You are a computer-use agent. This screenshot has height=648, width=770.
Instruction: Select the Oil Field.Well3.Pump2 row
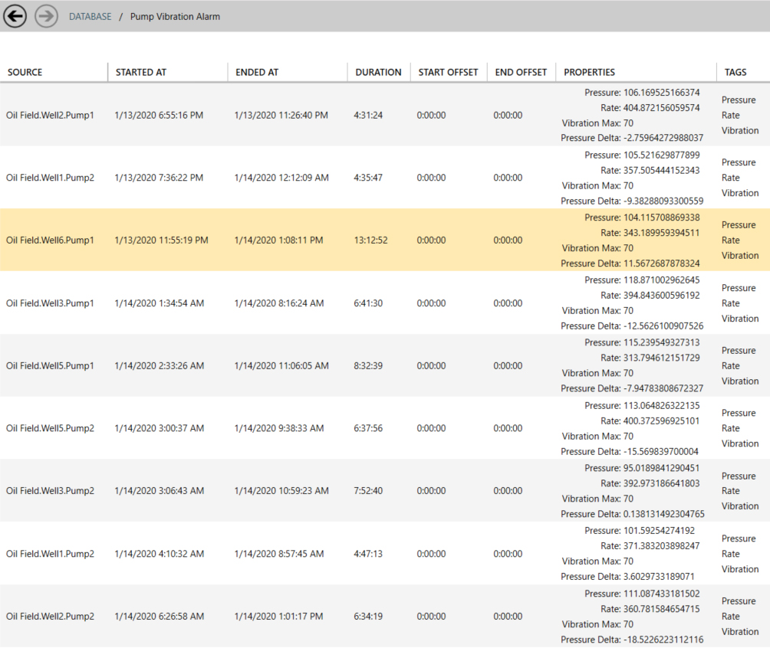click(x=50, y=491)
